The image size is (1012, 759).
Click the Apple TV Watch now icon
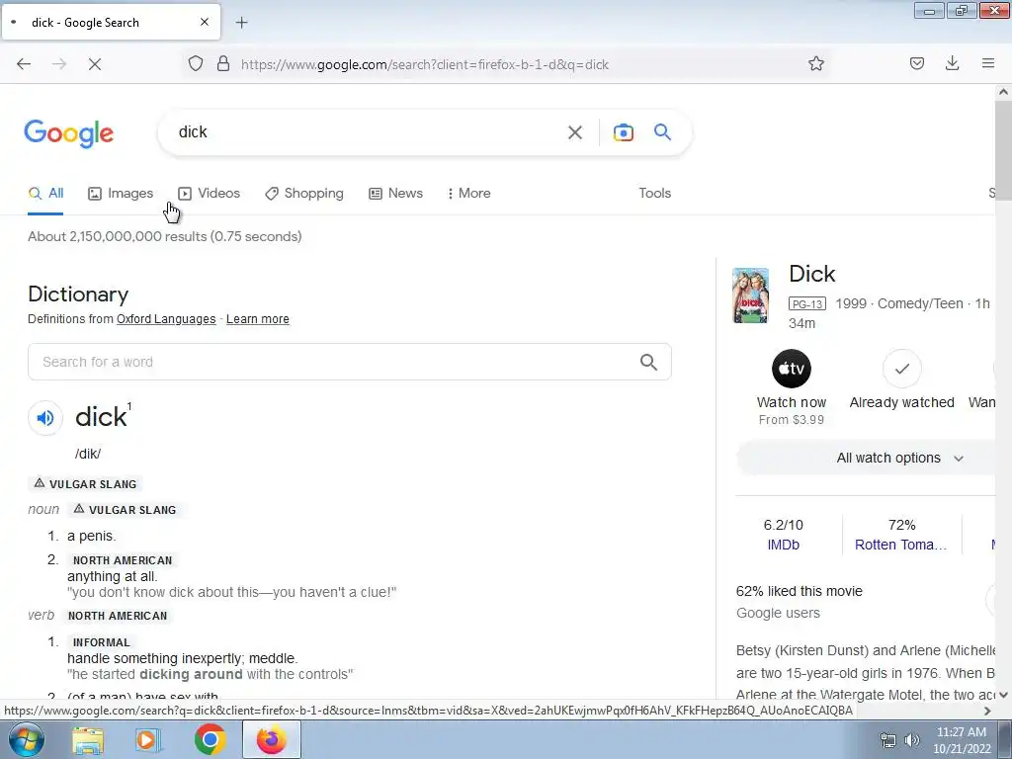[792, 369]
